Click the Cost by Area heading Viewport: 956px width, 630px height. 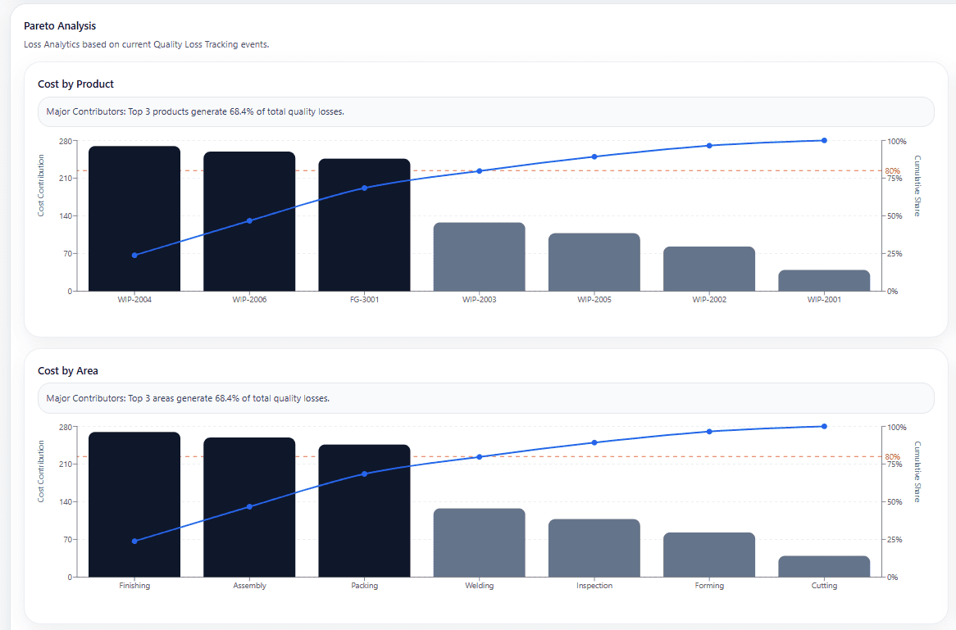click(x=68, y=370)
